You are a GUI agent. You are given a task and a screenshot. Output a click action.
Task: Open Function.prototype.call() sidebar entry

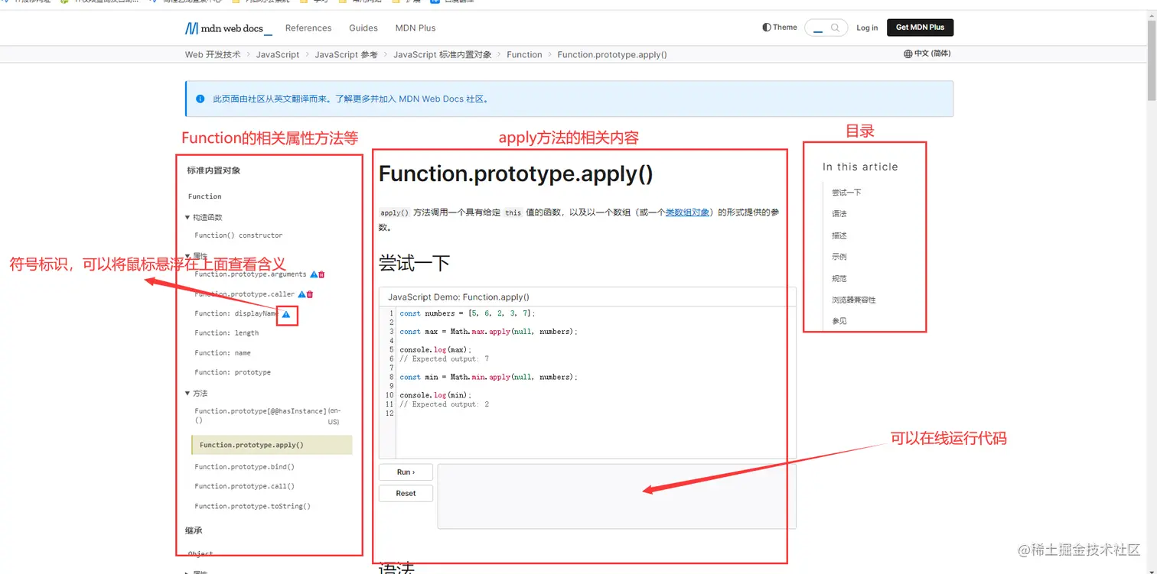(245, 486)
